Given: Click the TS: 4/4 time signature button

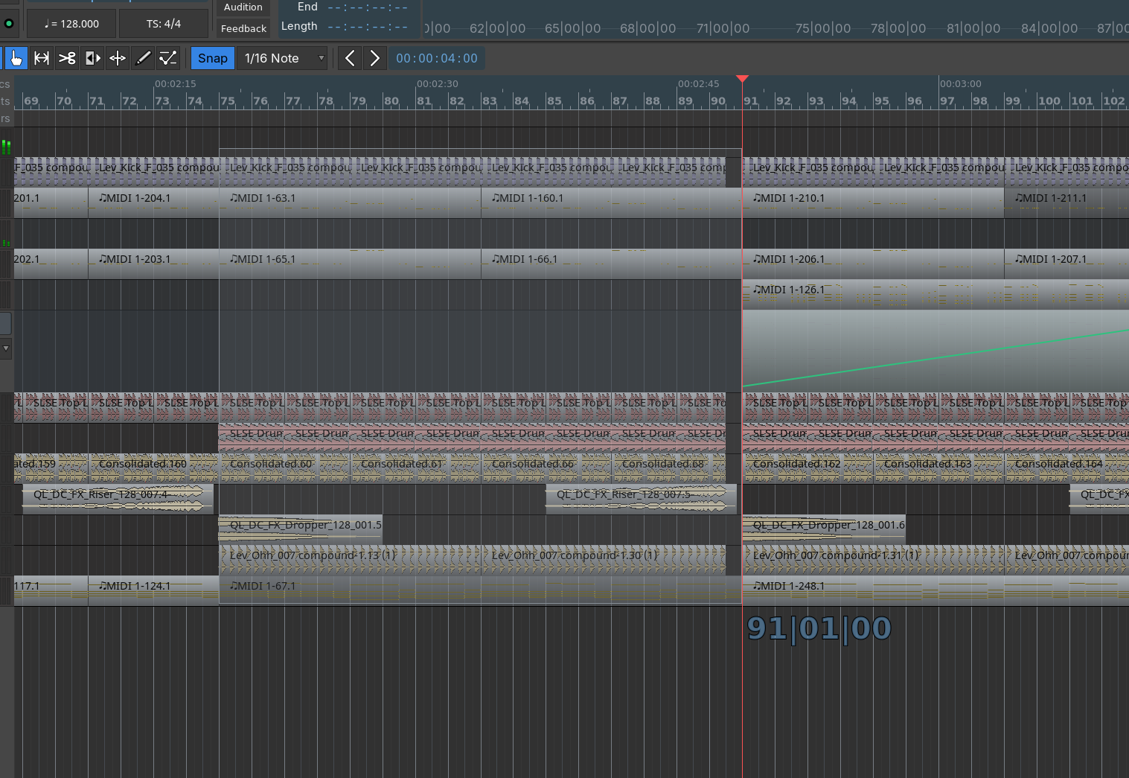Looking at the screenshot, I should (x=164, y=24).
